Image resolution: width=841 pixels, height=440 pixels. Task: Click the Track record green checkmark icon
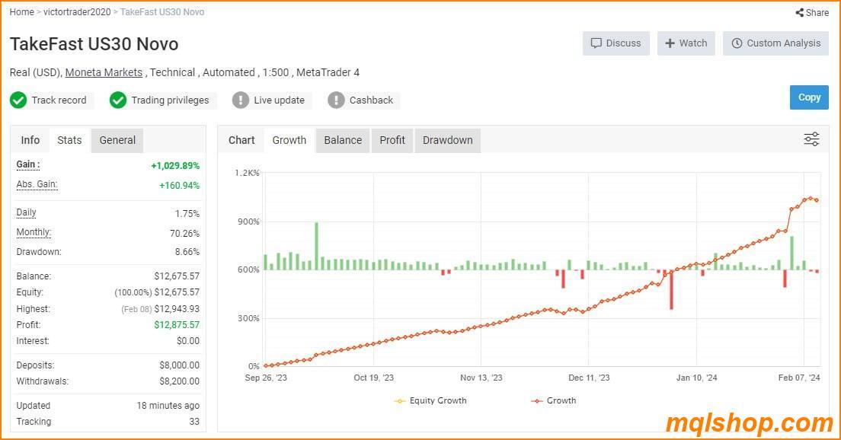pos(18,100)
